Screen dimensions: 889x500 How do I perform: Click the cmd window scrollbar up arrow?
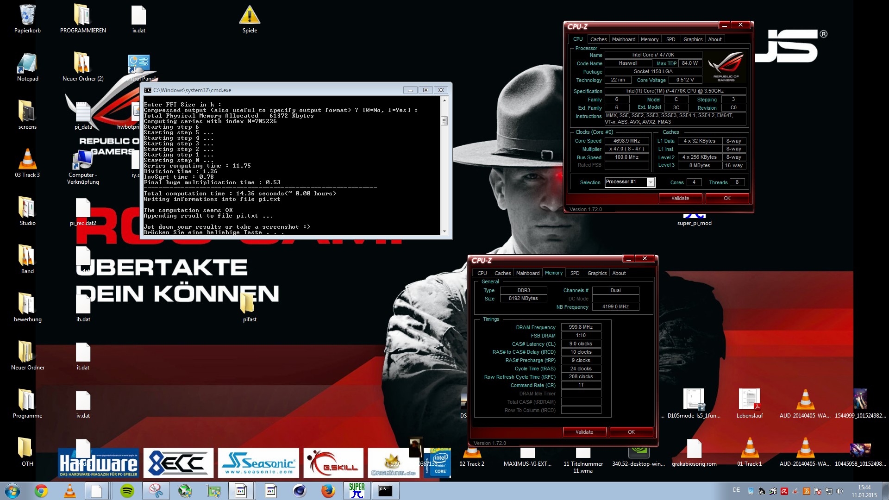pyautogui.click(x=444, y=100)
